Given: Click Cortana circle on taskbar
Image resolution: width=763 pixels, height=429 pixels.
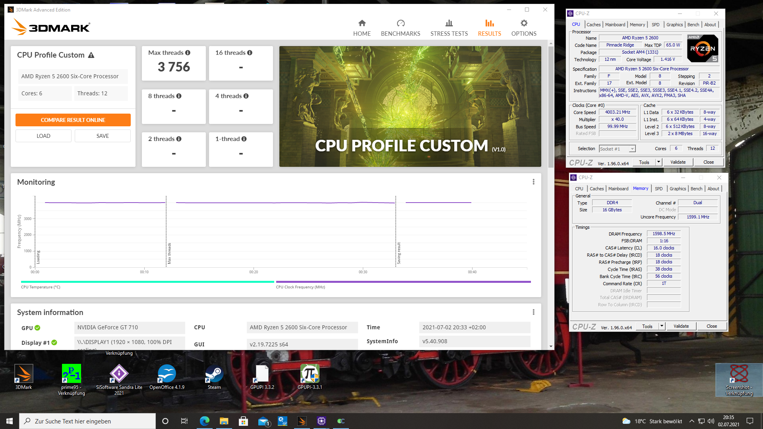Looking at the screenshot, I should tap(165, 421).
